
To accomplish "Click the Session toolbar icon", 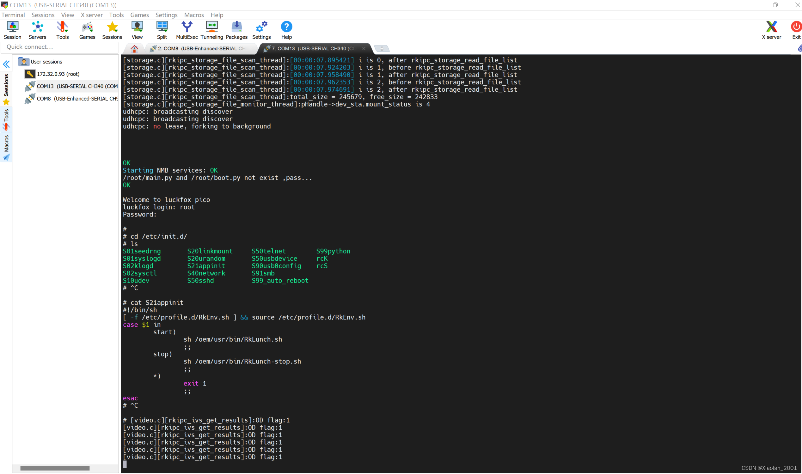I will point(12,30).
